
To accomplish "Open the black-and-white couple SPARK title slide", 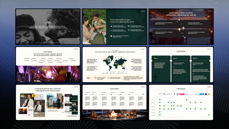I will [x=48, y=27].
